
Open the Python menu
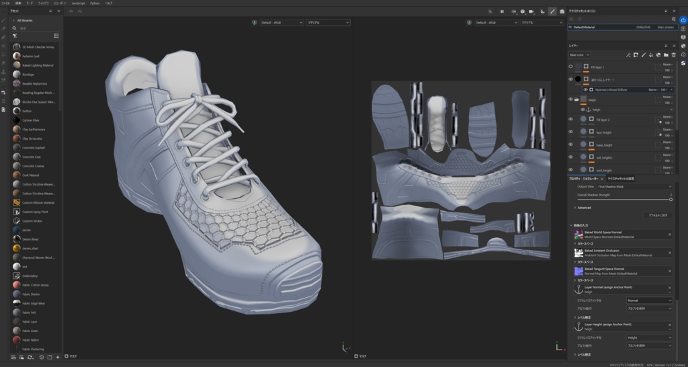pyautogui.click(x=95, y=3)
